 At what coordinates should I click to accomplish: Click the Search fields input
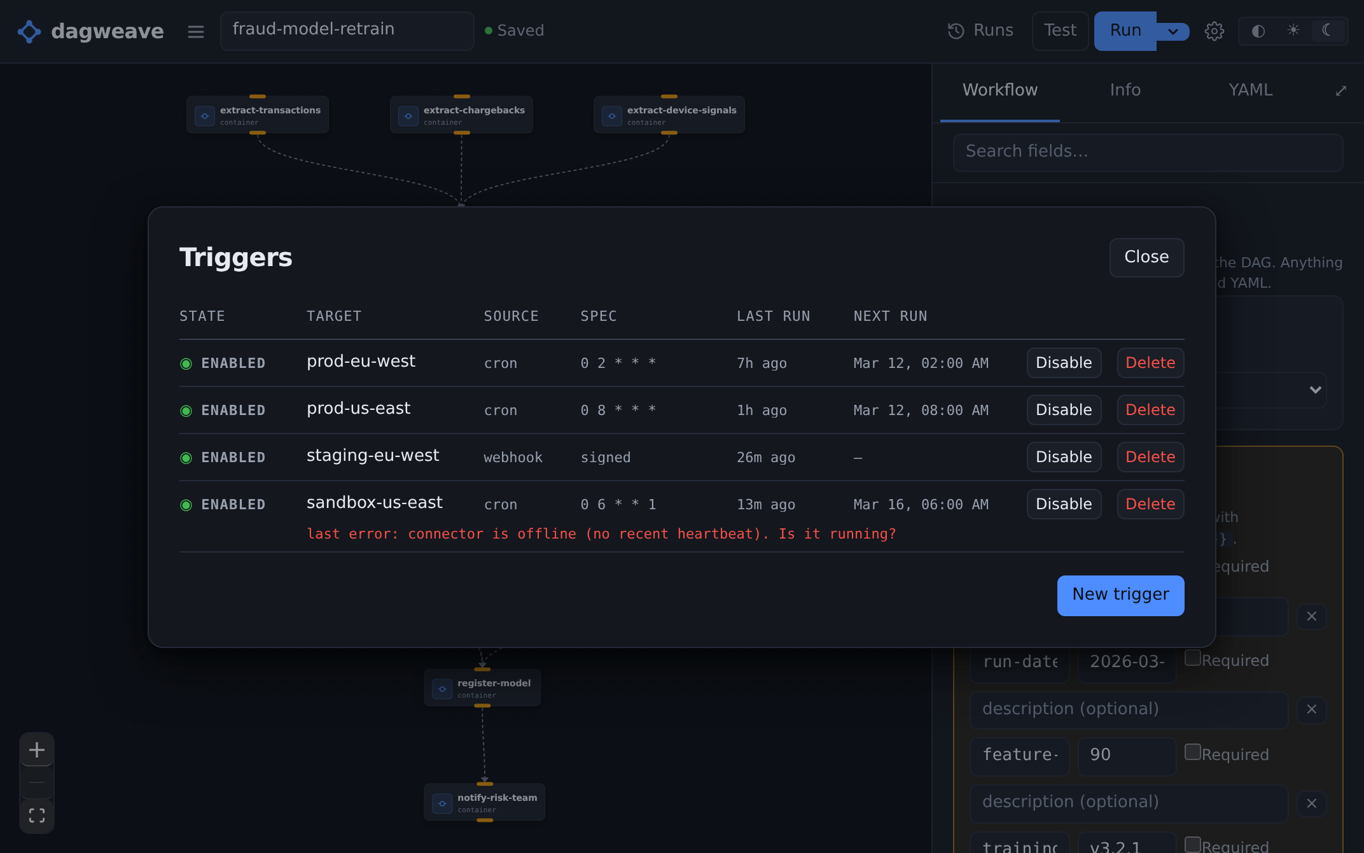click(1148, 152)
